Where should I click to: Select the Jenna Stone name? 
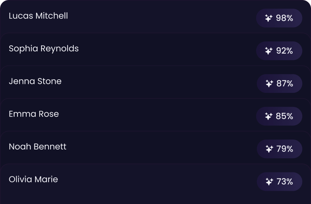35,81
